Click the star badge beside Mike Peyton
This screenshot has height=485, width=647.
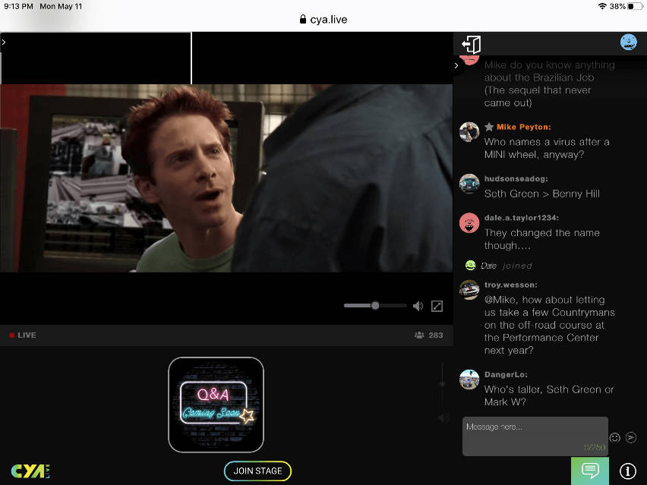[x=489, y=127]
